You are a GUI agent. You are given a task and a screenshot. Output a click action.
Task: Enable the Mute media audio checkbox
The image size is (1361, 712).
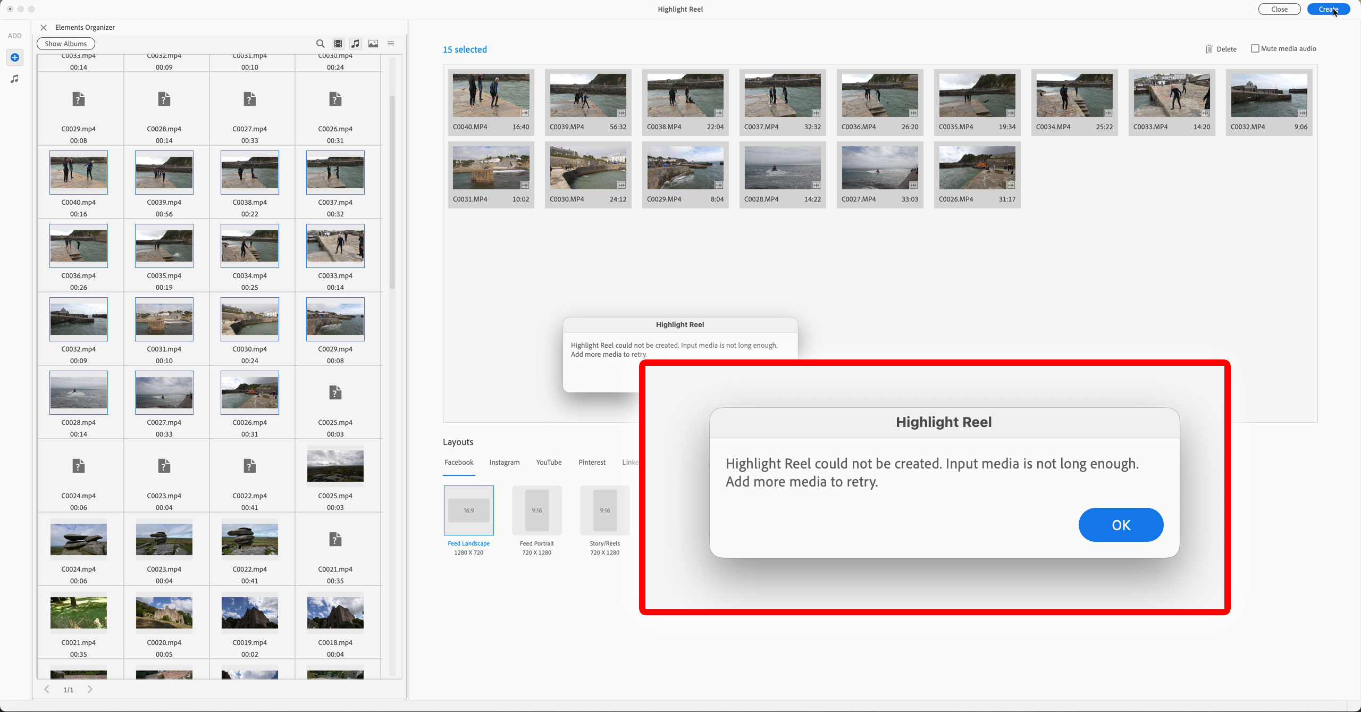coord(1255,48)
